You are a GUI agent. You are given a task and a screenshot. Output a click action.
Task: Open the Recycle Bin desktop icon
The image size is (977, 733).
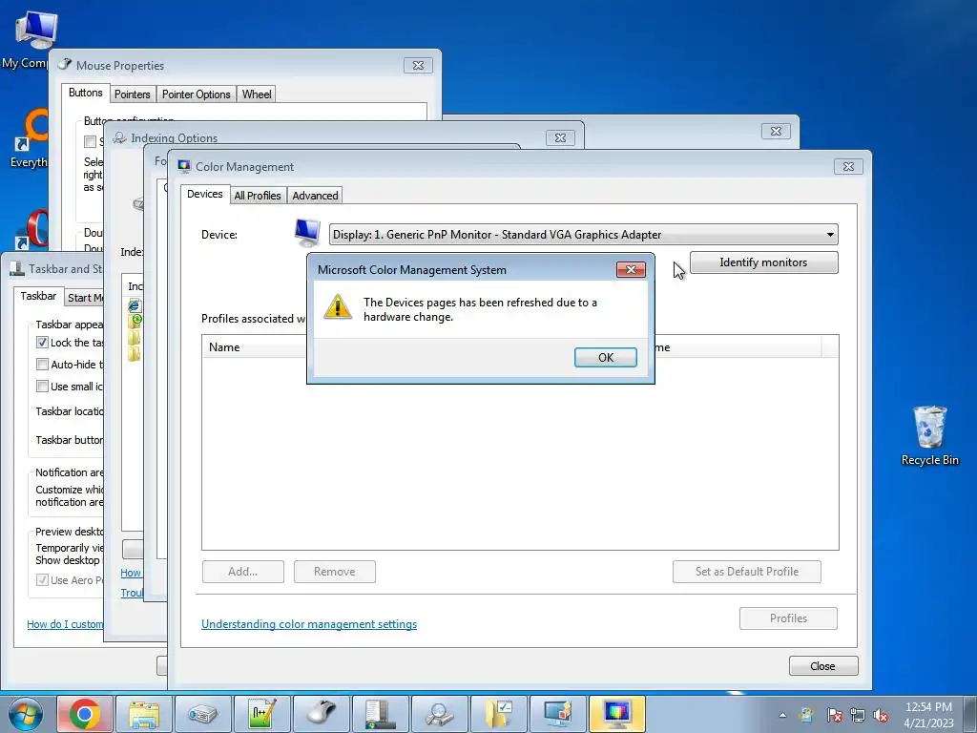click(929, 435)
